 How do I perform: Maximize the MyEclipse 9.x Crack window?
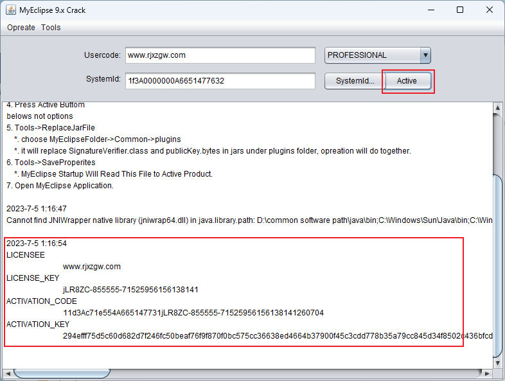460,10
